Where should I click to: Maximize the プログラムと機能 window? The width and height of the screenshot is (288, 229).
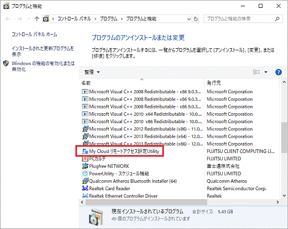(260, 6)
